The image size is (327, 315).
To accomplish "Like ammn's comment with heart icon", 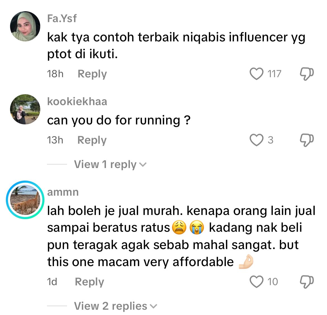I will point(256,282).
